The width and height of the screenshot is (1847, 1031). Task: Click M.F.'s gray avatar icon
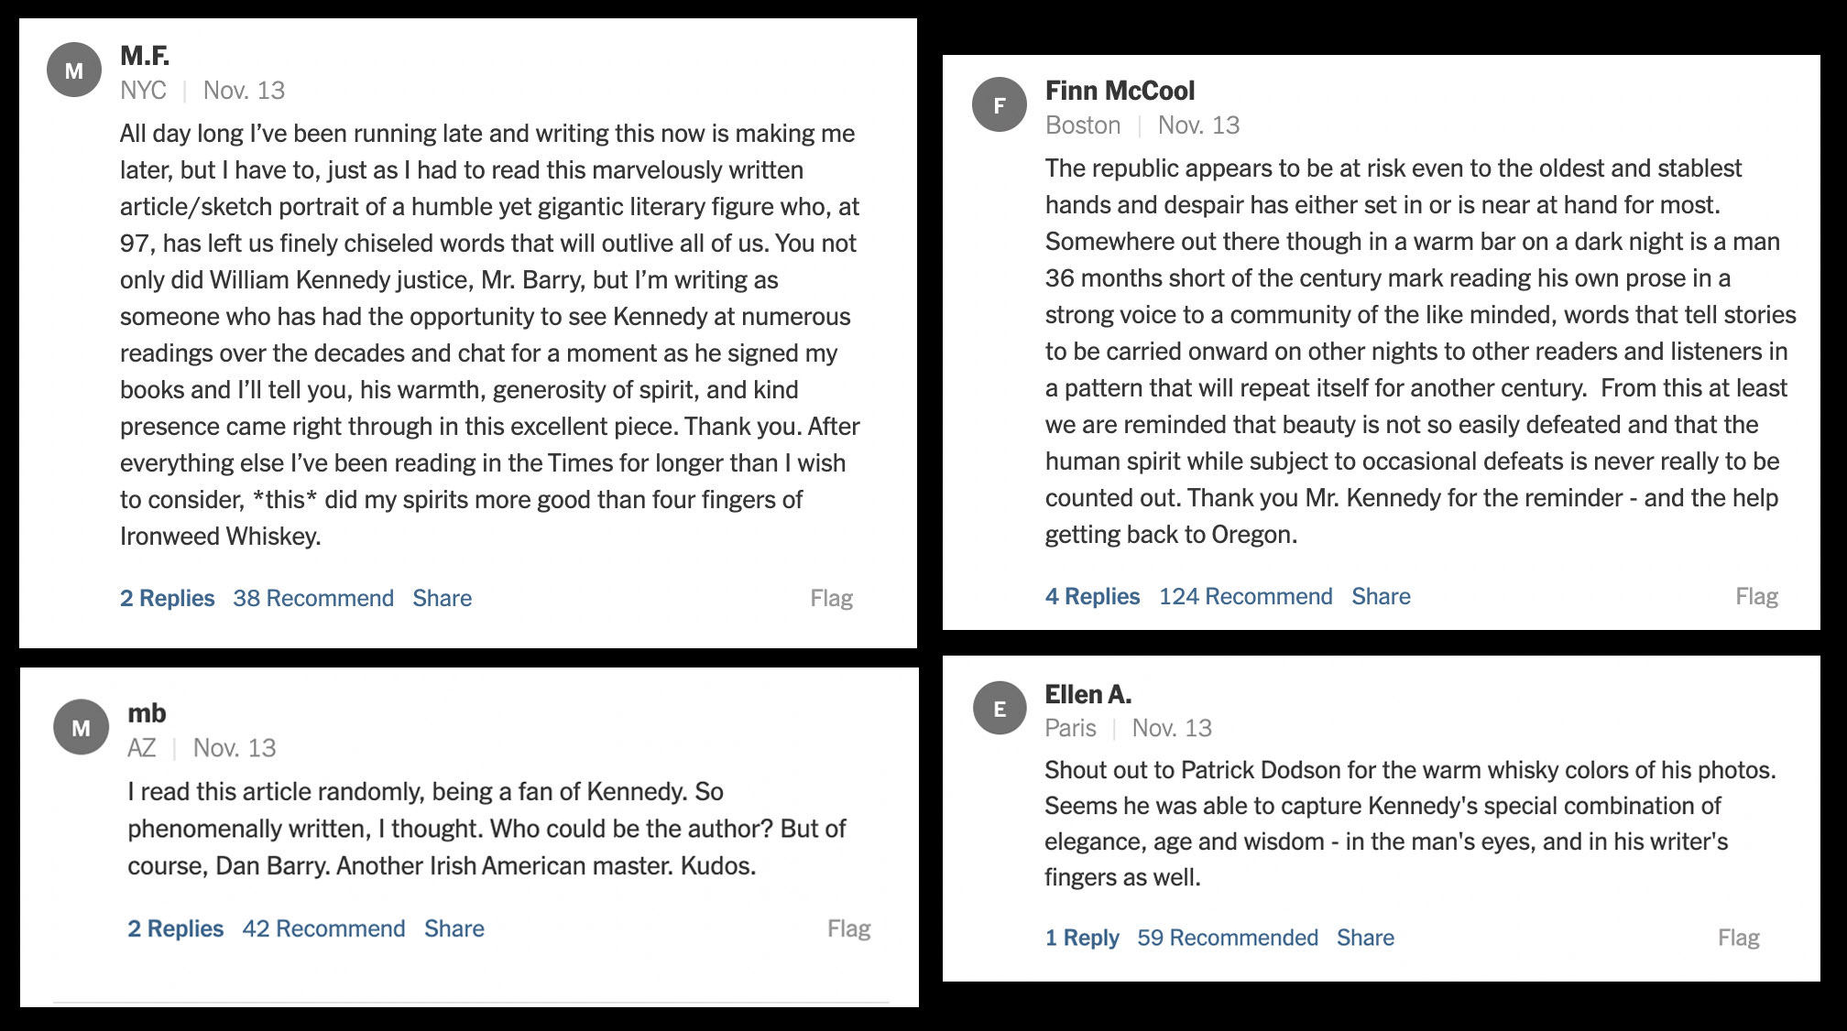pos(74,71)
